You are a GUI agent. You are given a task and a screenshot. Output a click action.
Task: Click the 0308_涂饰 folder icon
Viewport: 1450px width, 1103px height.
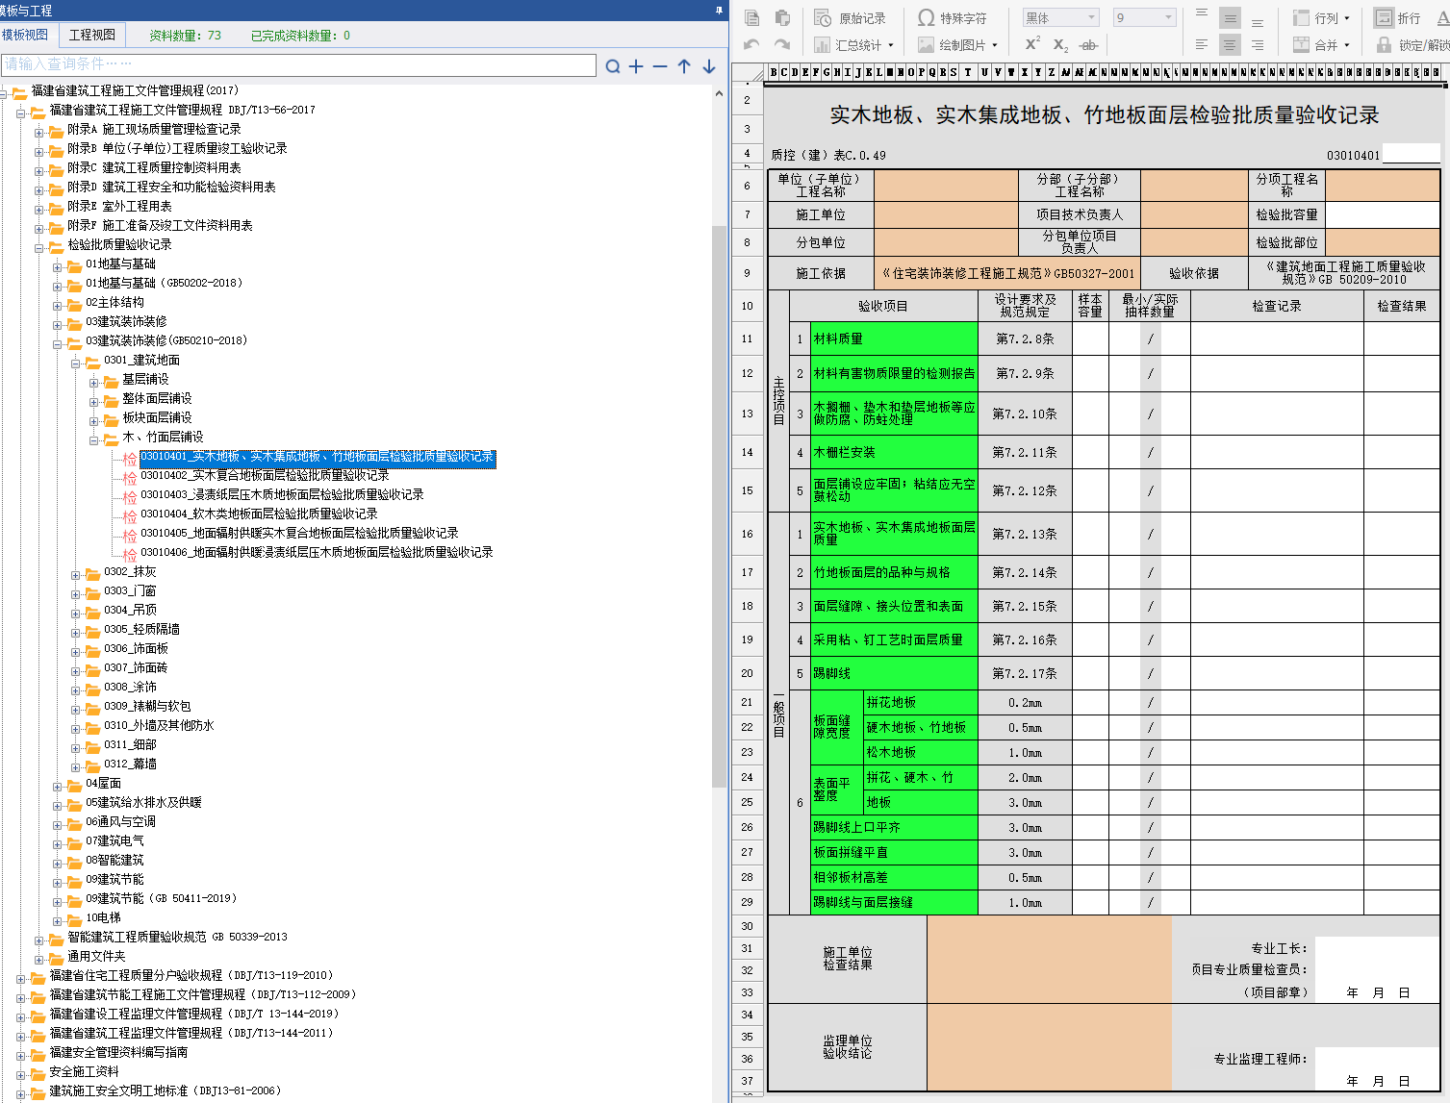(92, 689)
